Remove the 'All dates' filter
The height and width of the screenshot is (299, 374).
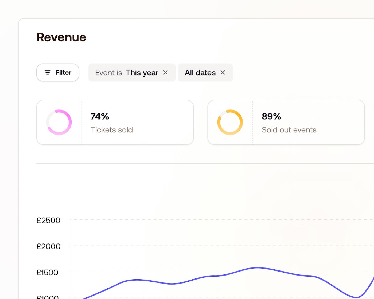tap(223, 73)
